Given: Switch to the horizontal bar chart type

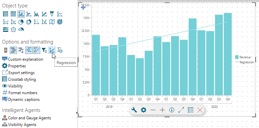Looking at the screenshot, I should 29,14.
